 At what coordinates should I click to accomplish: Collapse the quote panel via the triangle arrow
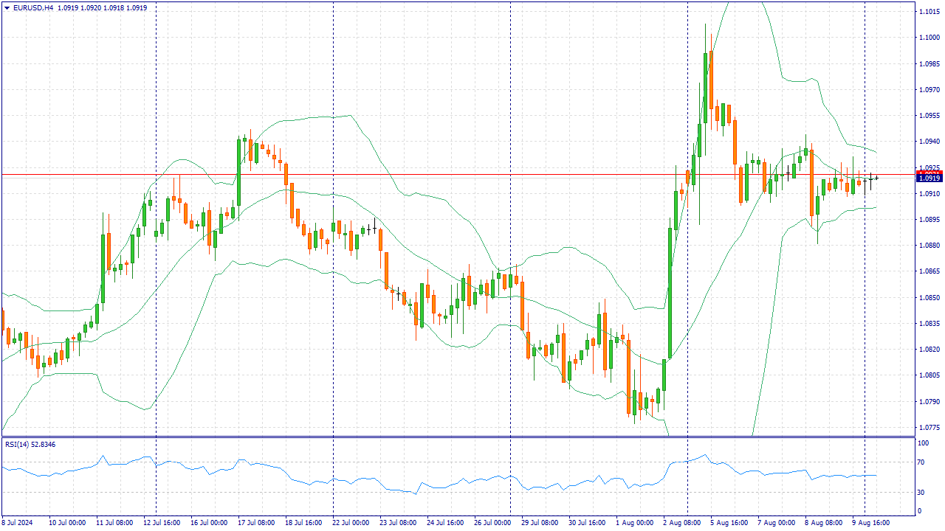(7, 6)
